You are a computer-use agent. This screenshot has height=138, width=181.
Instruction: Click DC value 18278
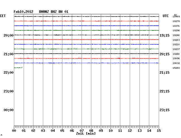[x=176, y=21]
